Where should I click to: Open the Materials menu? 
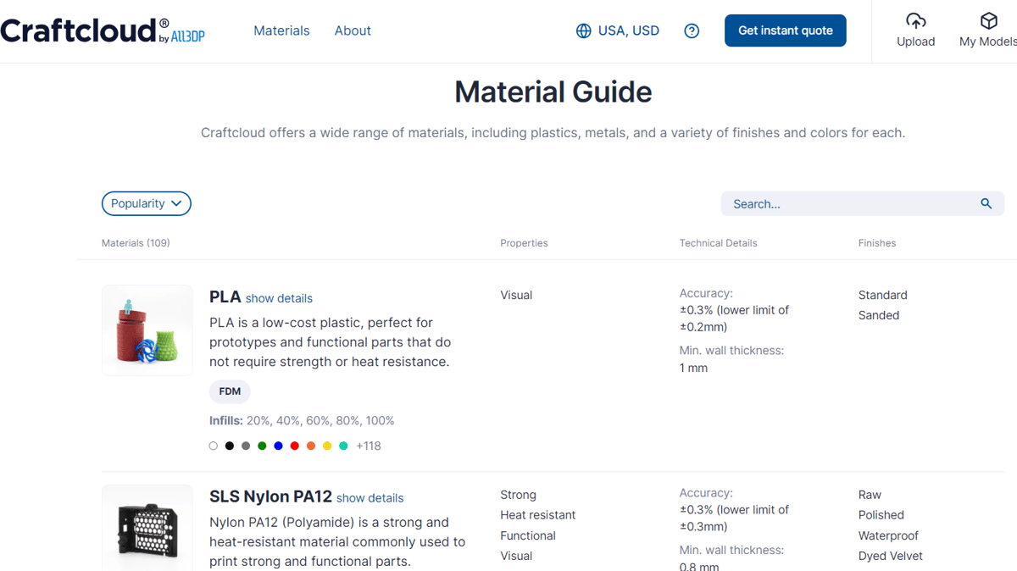click(x=281, y=30)
